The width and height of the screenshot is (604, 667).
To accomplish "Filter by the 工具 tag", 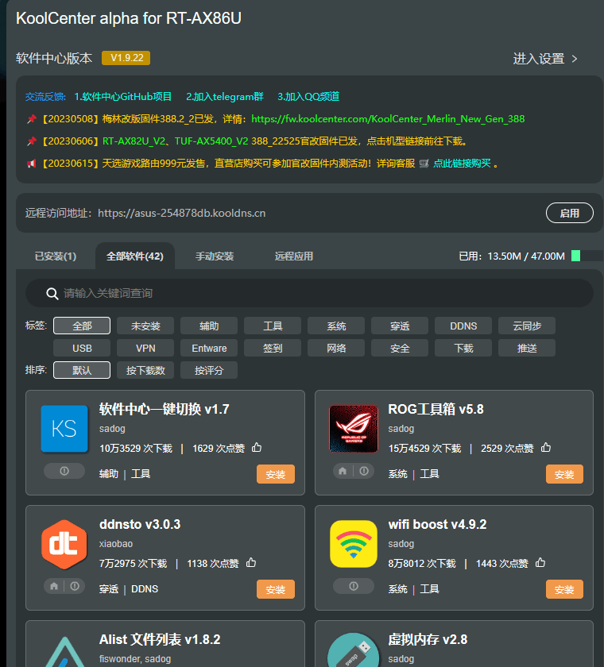I will click(x=273, y=326).
